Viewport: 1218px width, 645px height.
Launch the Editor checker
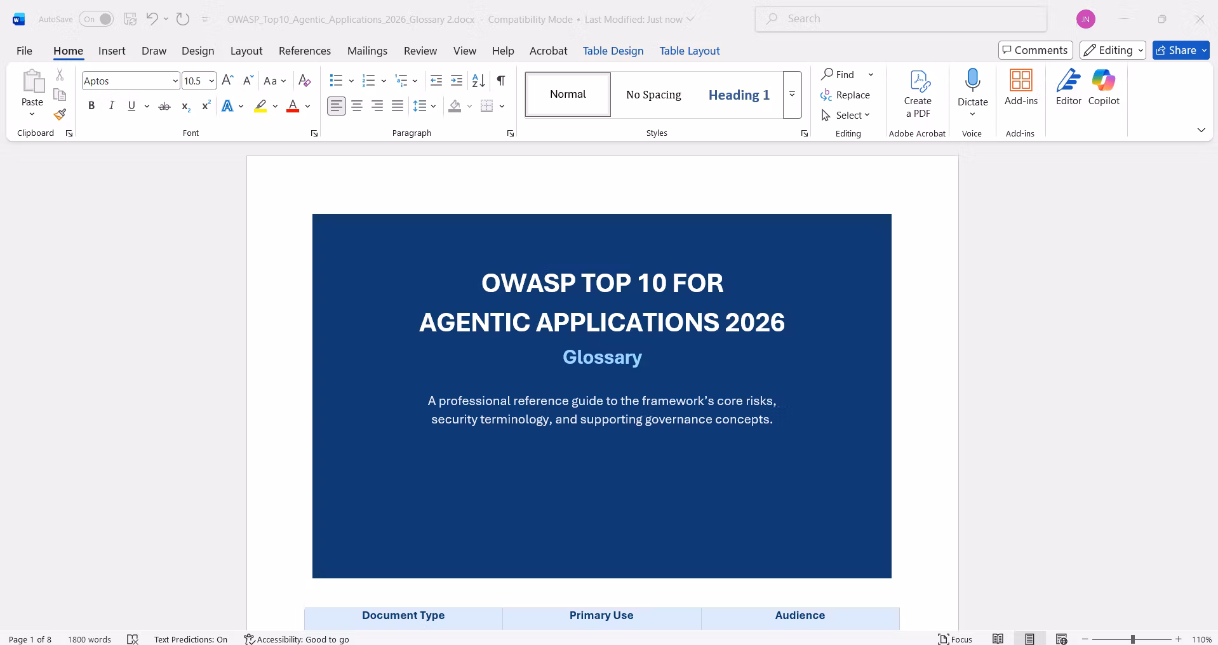click(1069, 88)
